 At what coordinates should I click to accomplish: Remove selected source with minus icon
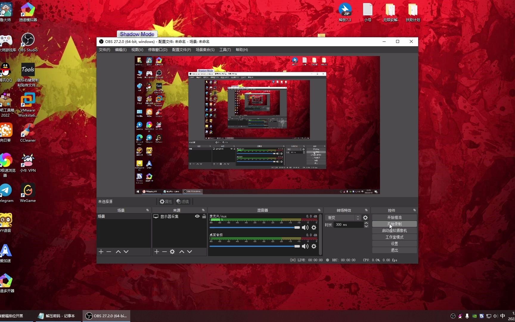[x=165, y=252]
